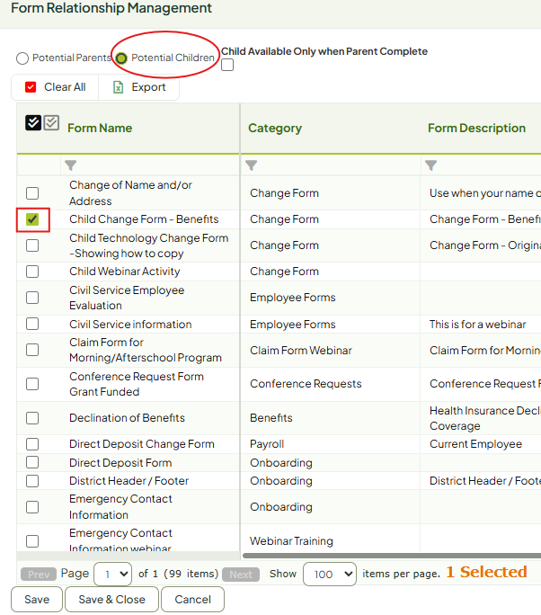Click the Clear All label
This screenshot has height=615, width=541.
(x=65, y=87)
